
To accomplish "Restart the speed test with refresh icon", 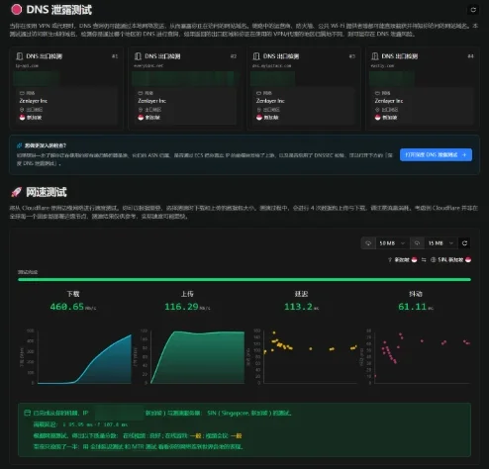I will pos(464,243).
